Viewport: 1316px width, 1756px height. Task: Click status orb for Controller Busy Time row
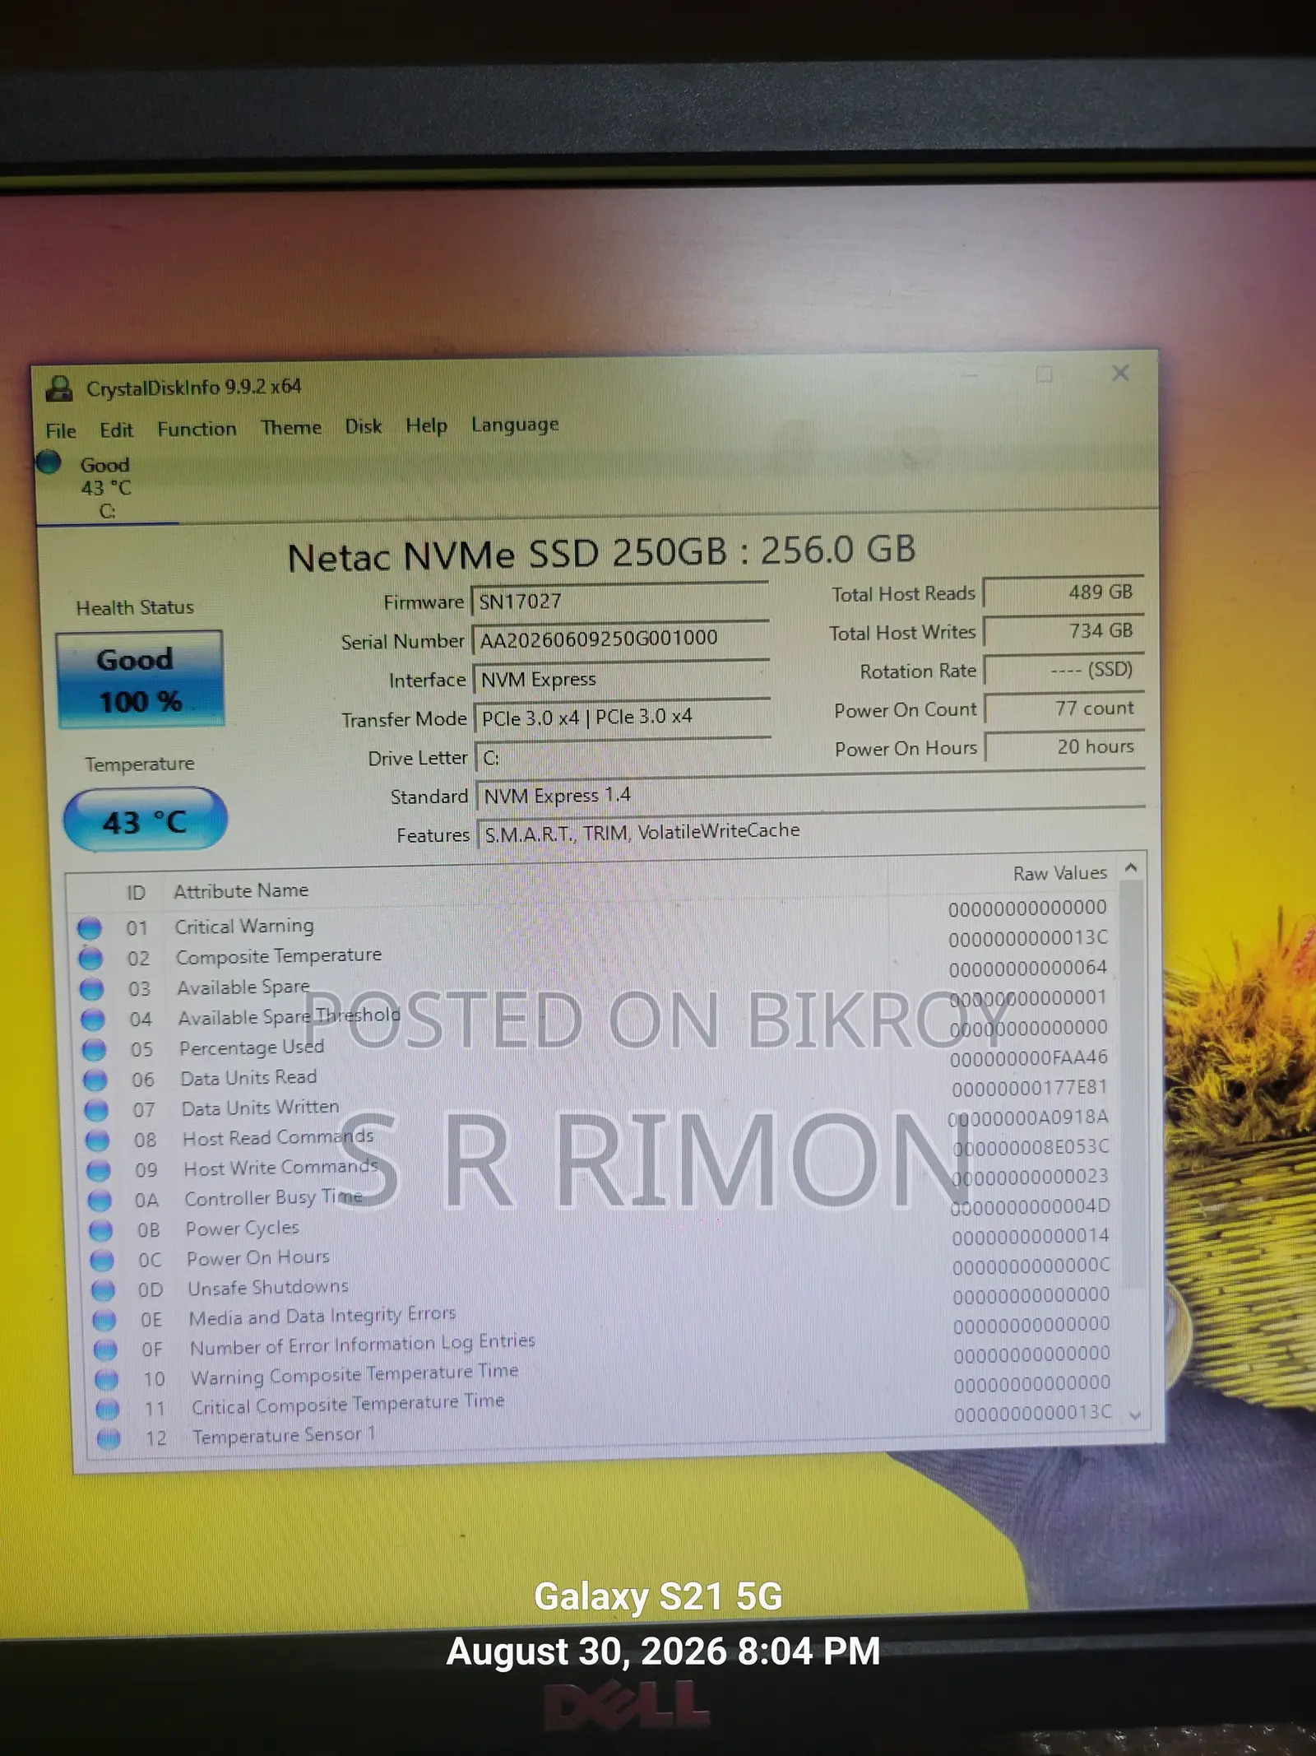[x=100, y=1201]
